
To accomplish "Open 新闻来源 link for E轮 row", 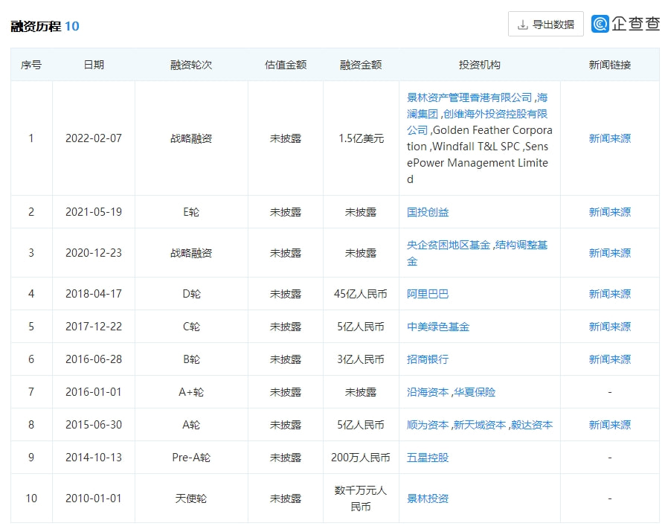I will tap(609, 212).
